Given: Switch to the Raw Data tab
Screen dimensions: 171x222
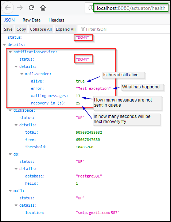Looking at the screenshot, I should 31,20.
